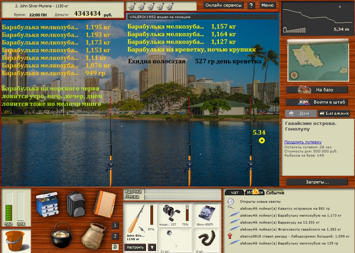The height and width of the screenshot is (253, 355).
Task: Click the Рыбаков на базе: 149 text
Action: [304, 156]
